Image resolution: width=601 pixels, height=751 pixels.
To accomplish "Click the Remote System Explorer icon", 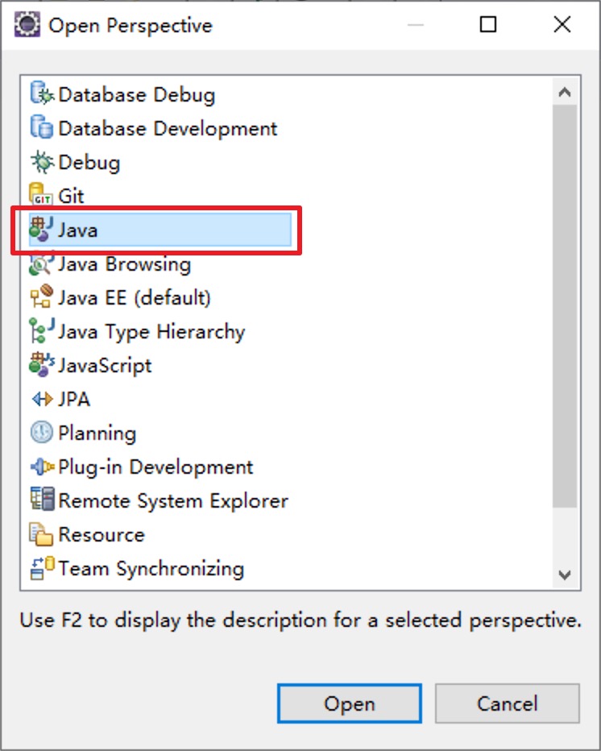I will point(42,500).
